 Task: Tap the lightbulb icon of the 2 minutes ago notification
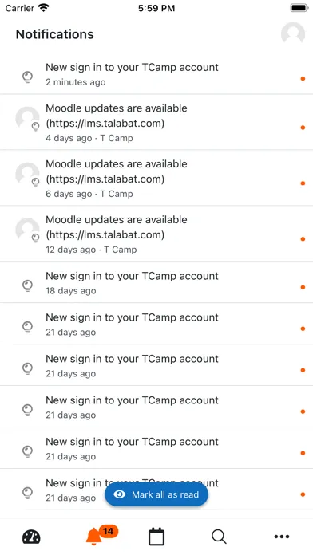[x=28, y=77]
